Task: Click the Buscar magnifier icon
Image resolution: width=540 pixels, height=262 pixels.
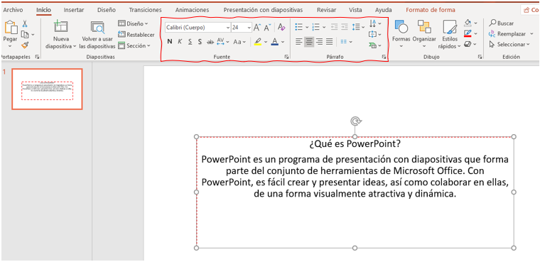Action: 493,23
